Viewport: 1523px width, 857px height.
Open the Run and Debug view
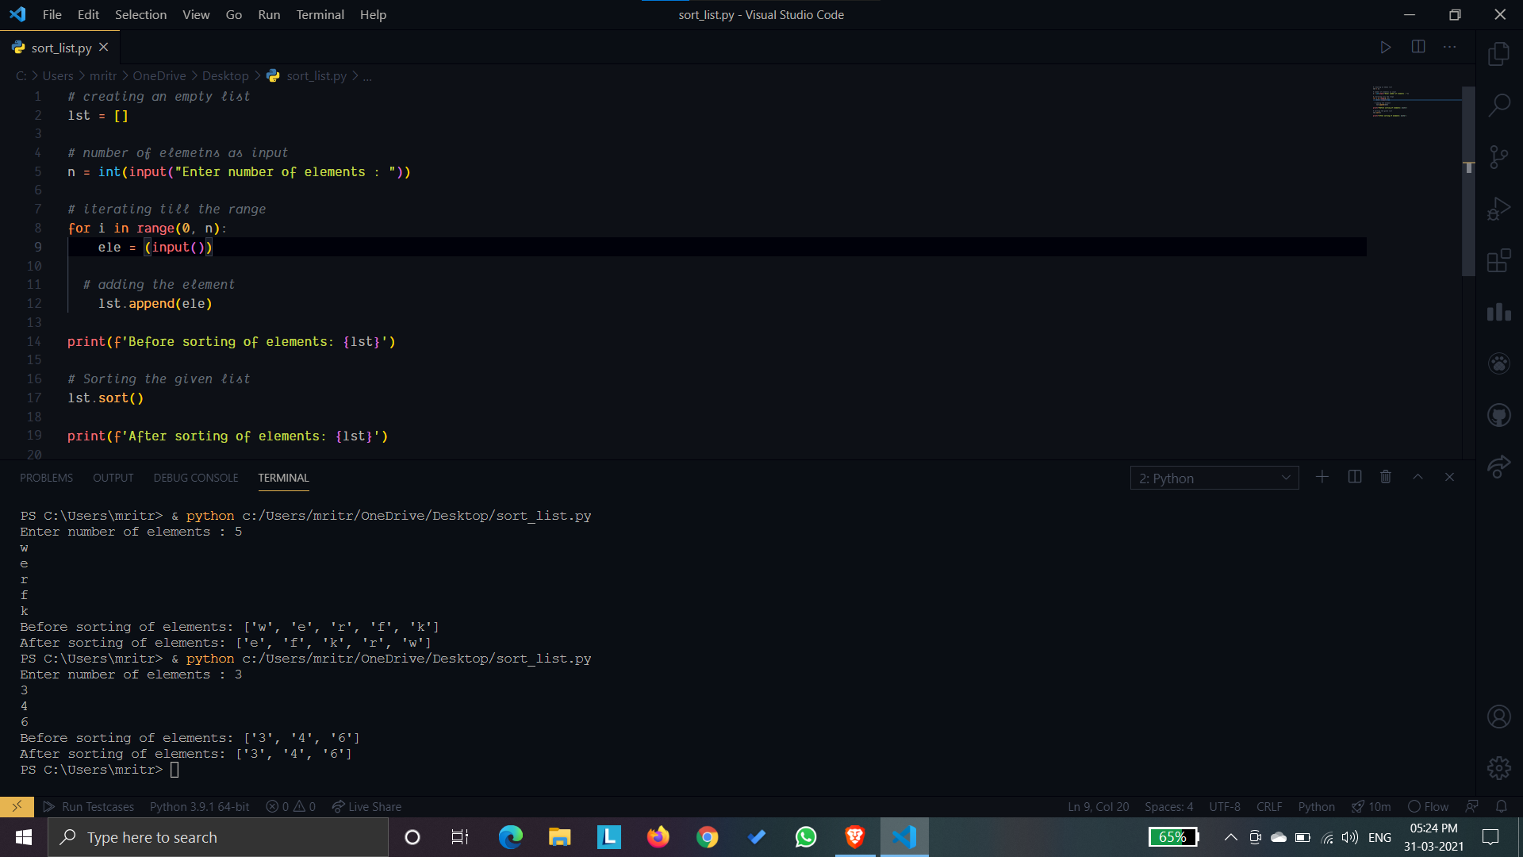tap(1498, 209)
